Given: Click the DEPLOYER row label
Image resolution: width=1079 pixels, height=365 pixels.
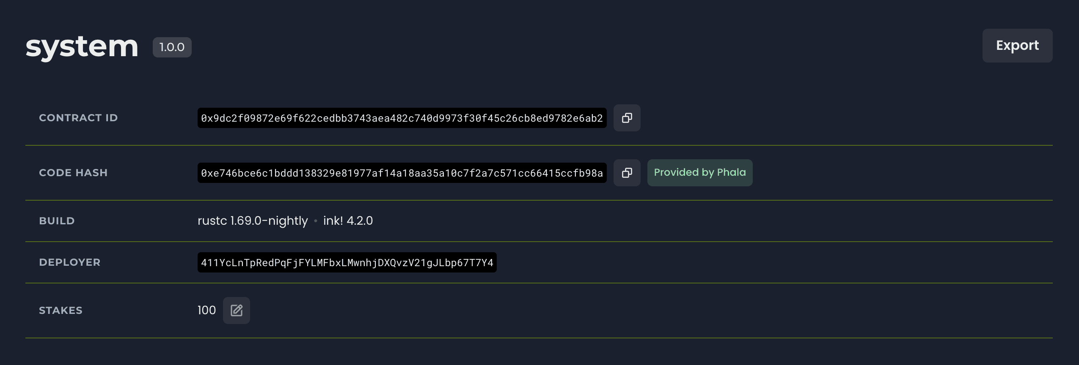Looking at the screenshot, I should (70, 262).
